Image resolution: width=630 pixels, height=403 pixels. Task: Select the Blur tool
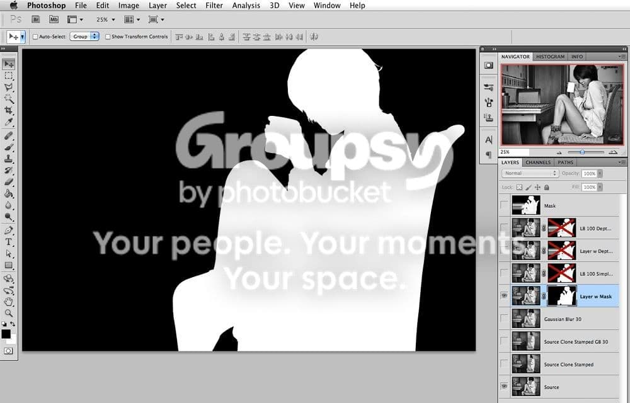pyautogui.click(x=9, y=205)
